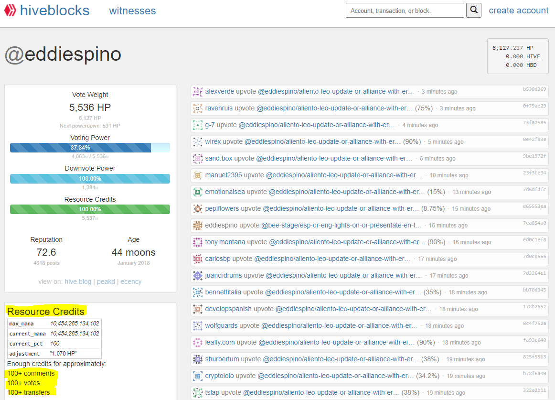Click ravenruis's avatar icon
The image size is (555, 400).
click(198, 108)
